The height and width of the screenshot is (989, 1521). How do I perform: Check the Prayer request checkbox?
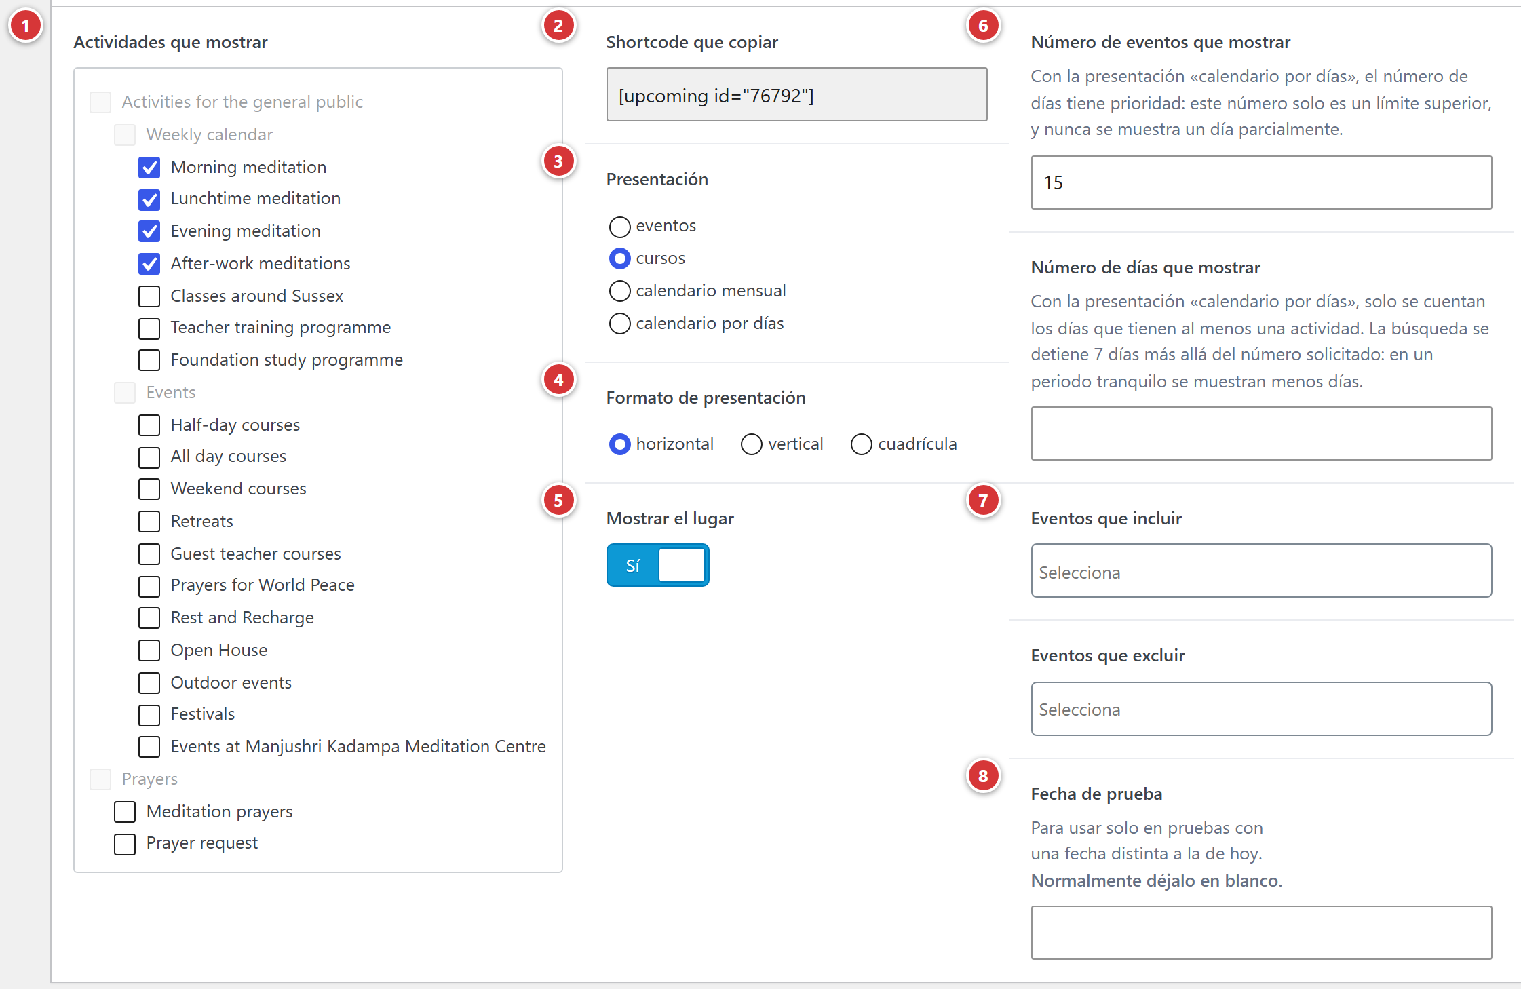[x=125, y=845]
